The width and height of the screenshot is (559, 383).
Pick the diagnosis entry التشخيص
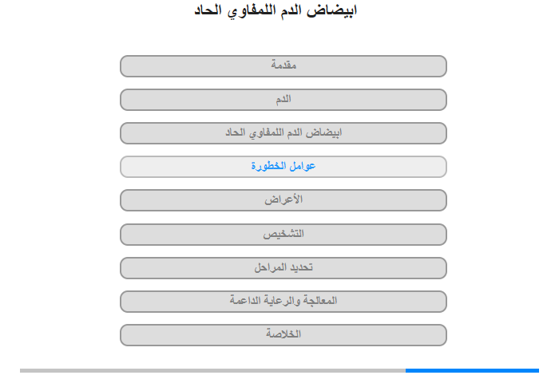[283, 235]
